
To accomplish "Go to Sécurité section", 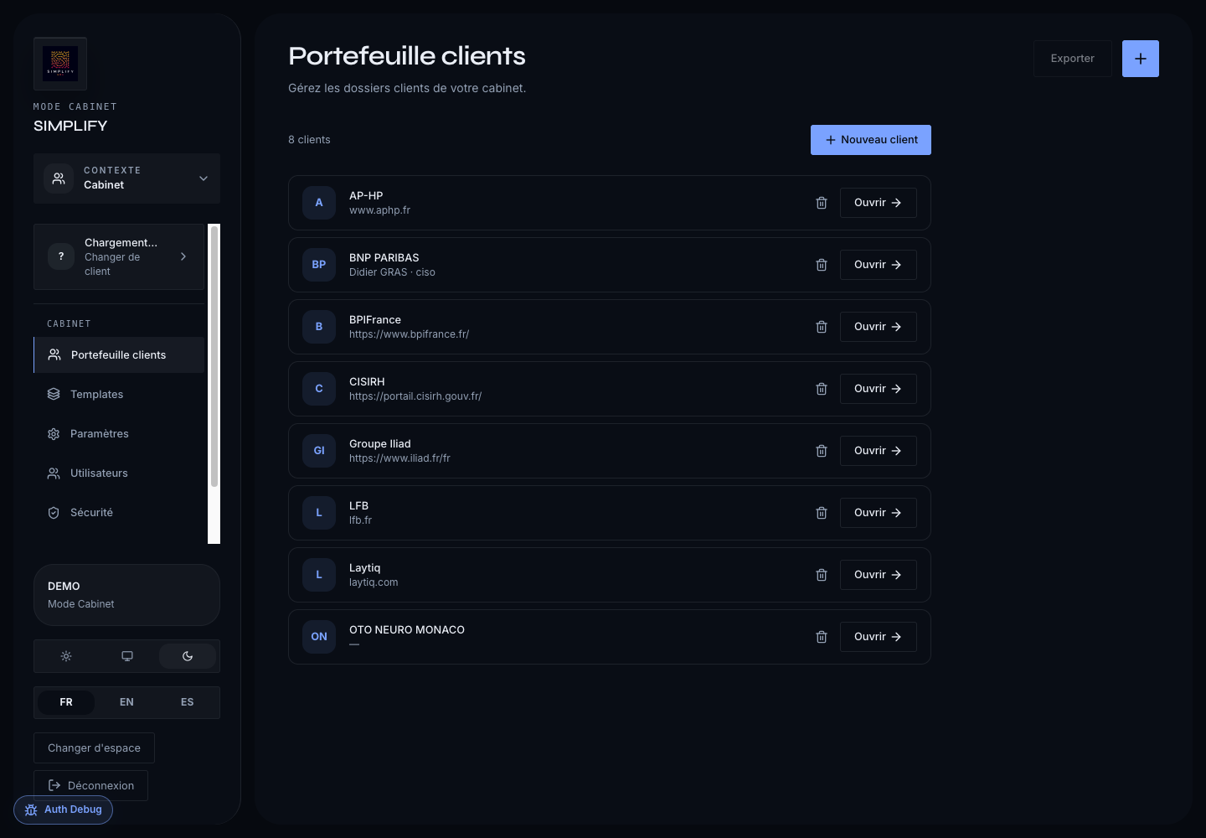I will (119, 513).
